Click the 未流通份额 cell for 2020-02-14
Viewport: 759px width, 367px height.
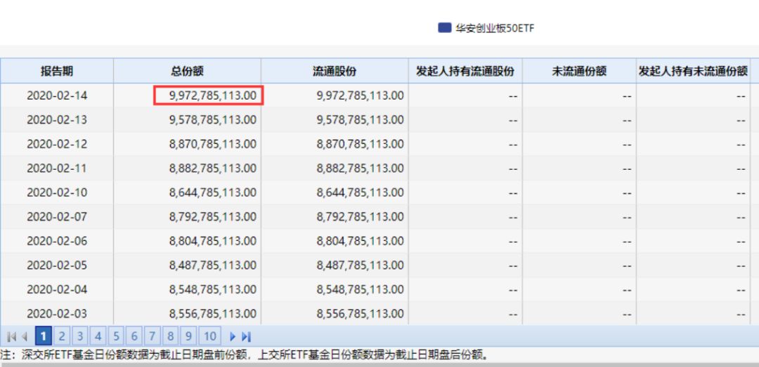(579, 95)
